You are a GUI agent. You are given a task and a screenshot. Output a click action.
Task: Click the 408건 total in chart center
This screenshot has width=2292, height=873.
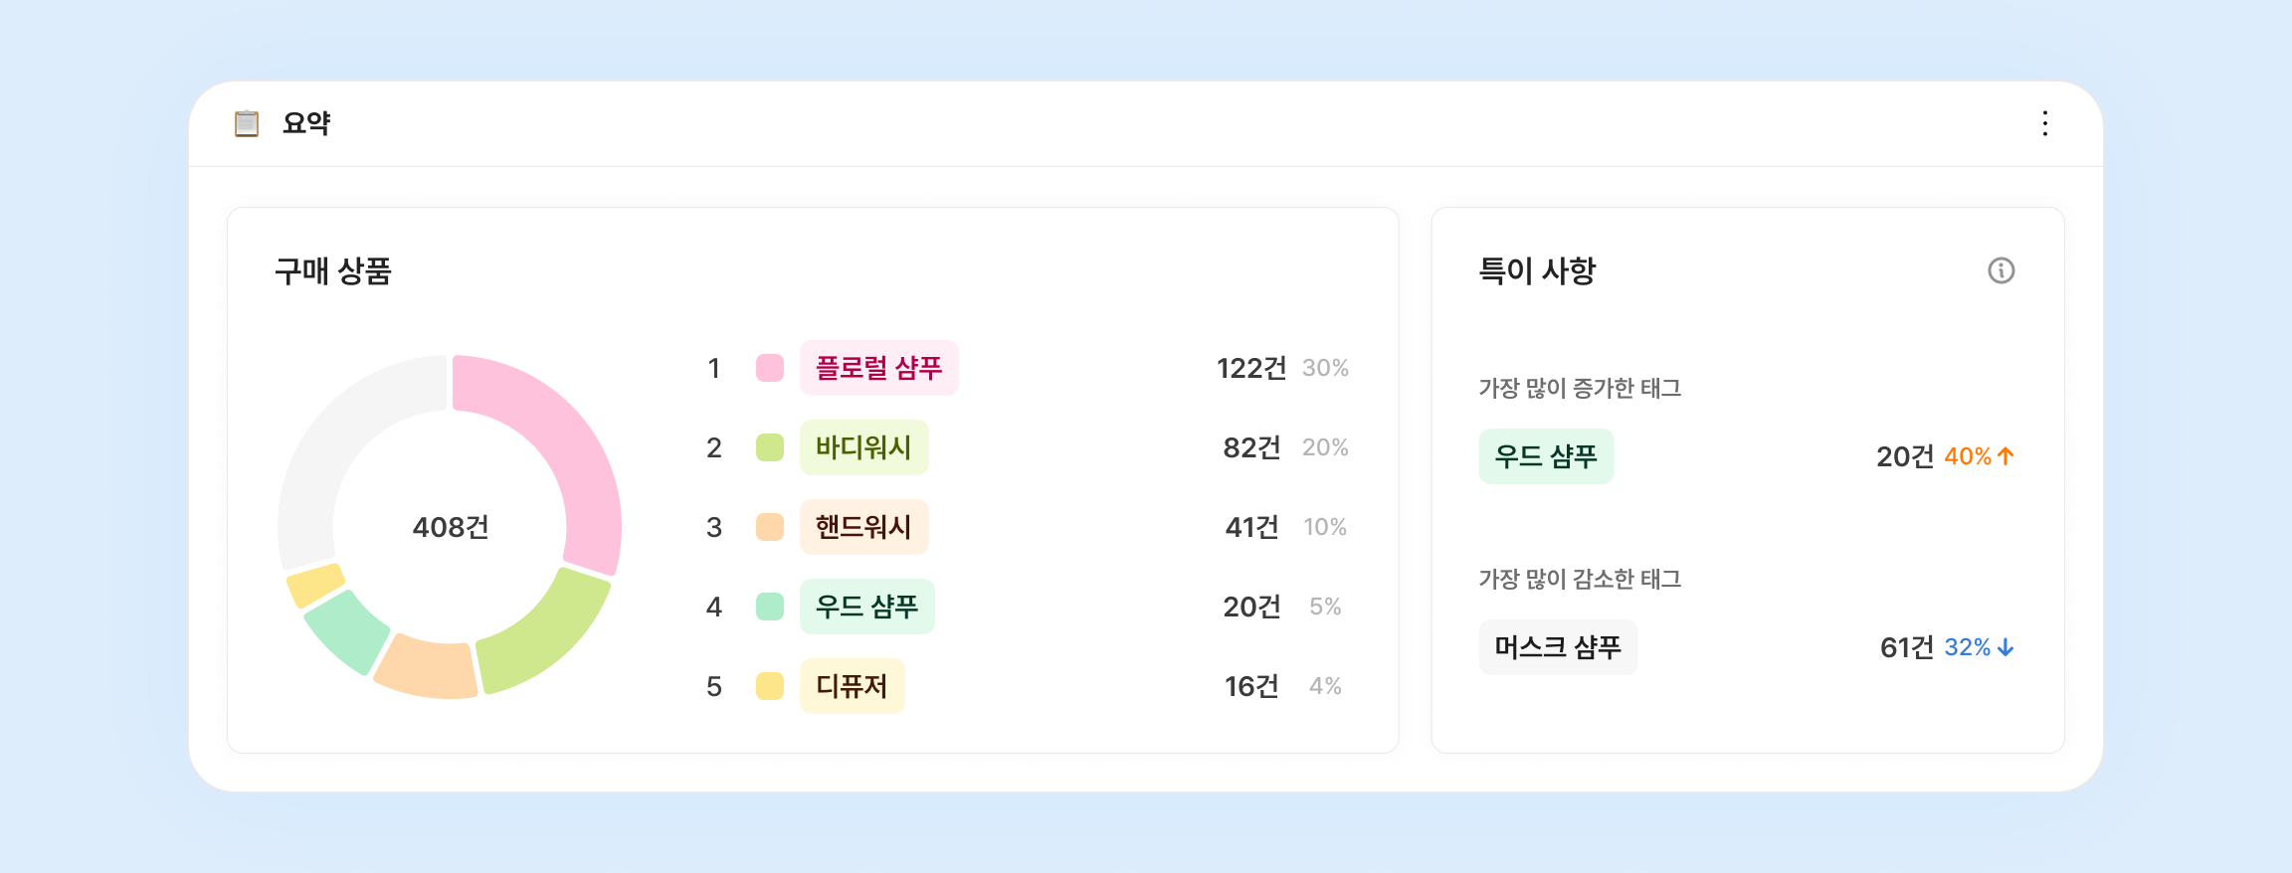click(451, 527)
